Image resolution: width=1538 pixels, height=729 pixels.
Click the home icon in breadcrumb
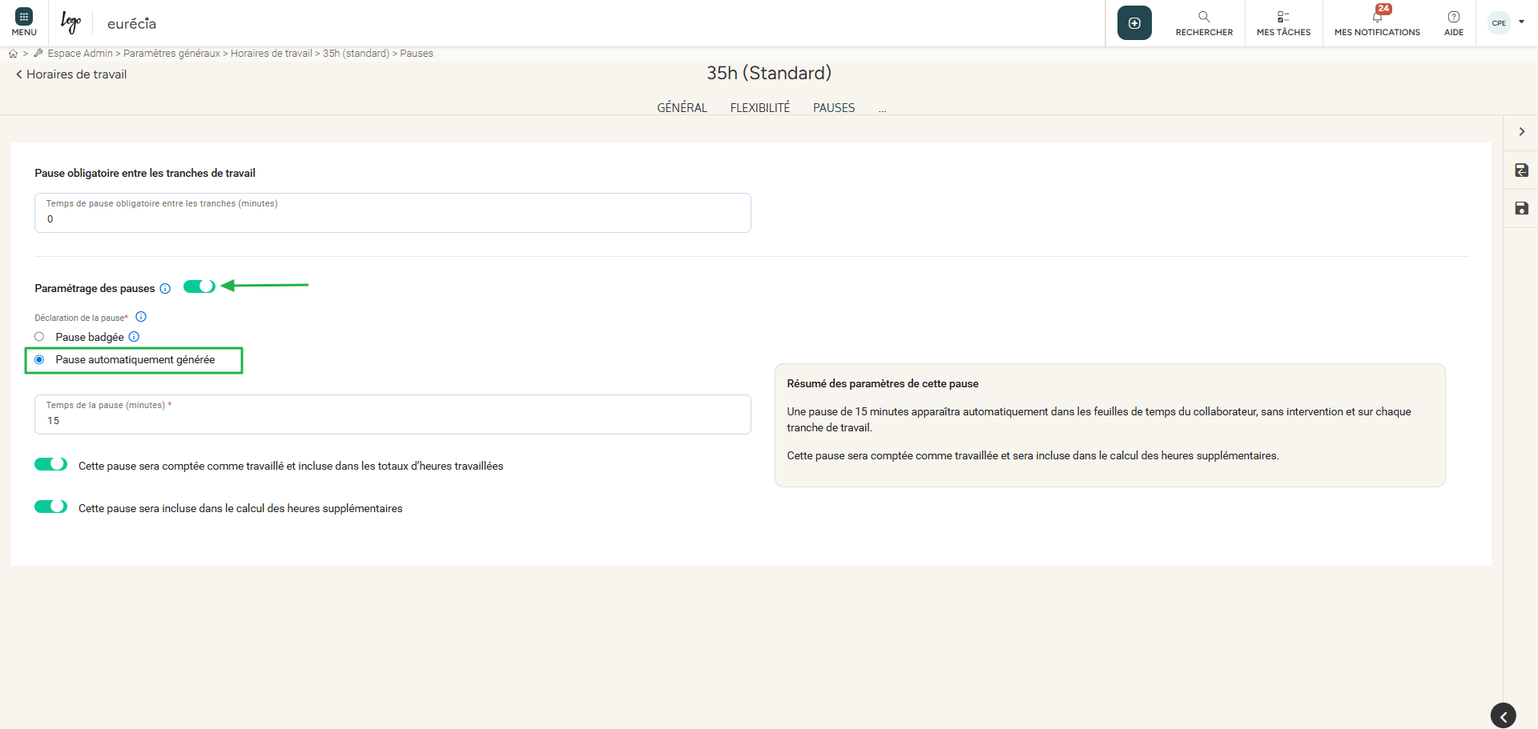pyautogui.click(x=13, y=54)
